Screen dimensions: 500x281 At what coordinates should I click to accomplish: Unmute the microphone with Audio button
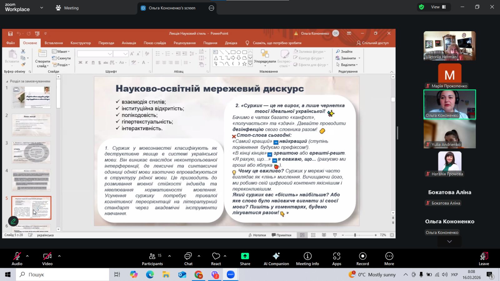[x=17, y=259]
